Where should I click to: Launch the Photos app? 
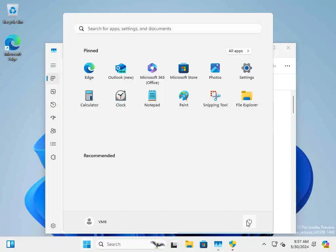coord(215,71)
